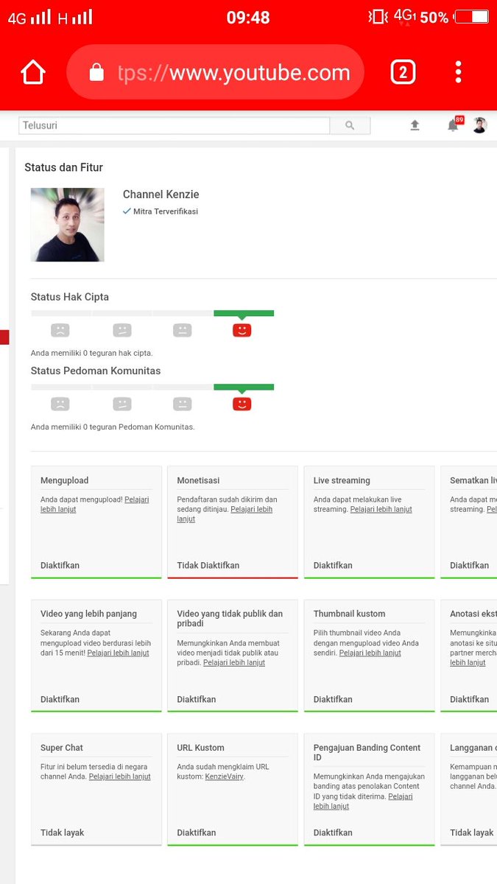Viewport: 497px width, 884px height.
Task: Open Pelajari lebih lanjut in Monetisasi card
Action: (225, 514)
